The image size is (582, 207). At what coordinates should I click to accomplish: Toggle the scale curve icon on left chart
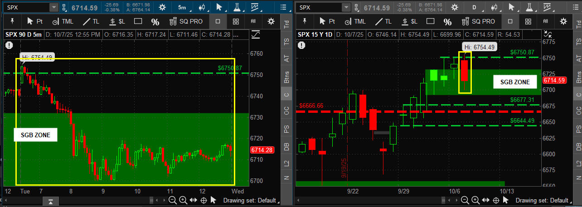point(256,34)
